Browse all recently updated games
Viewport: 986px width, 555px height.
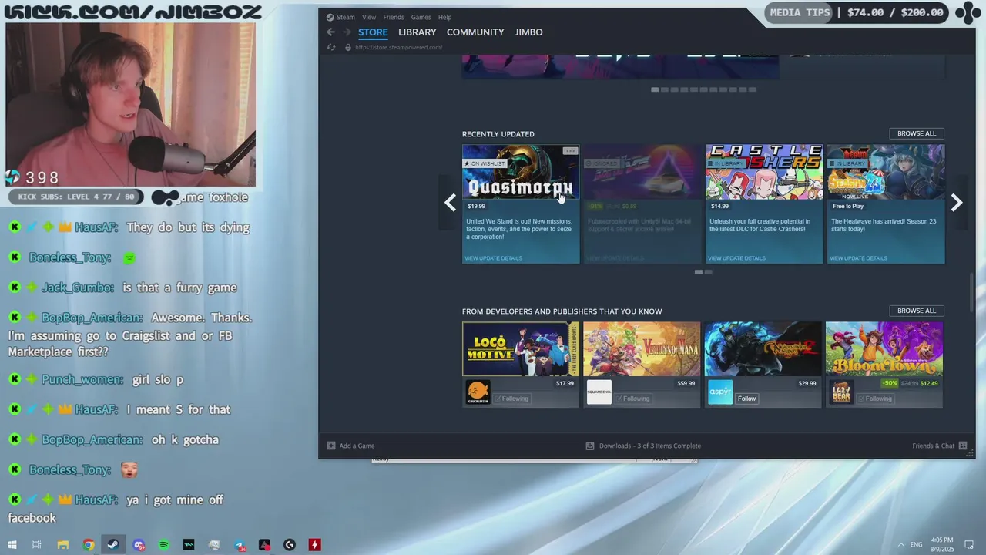click(917, 133)
